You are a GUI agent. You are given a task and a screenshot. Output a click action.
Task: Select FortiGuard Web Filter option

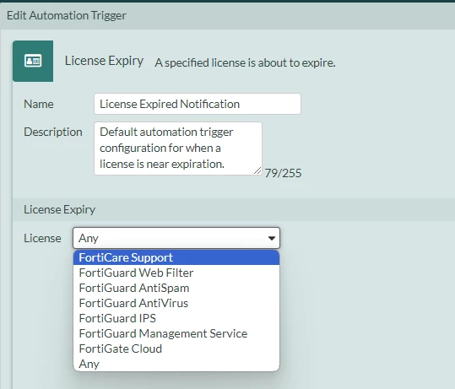(176, 273)
